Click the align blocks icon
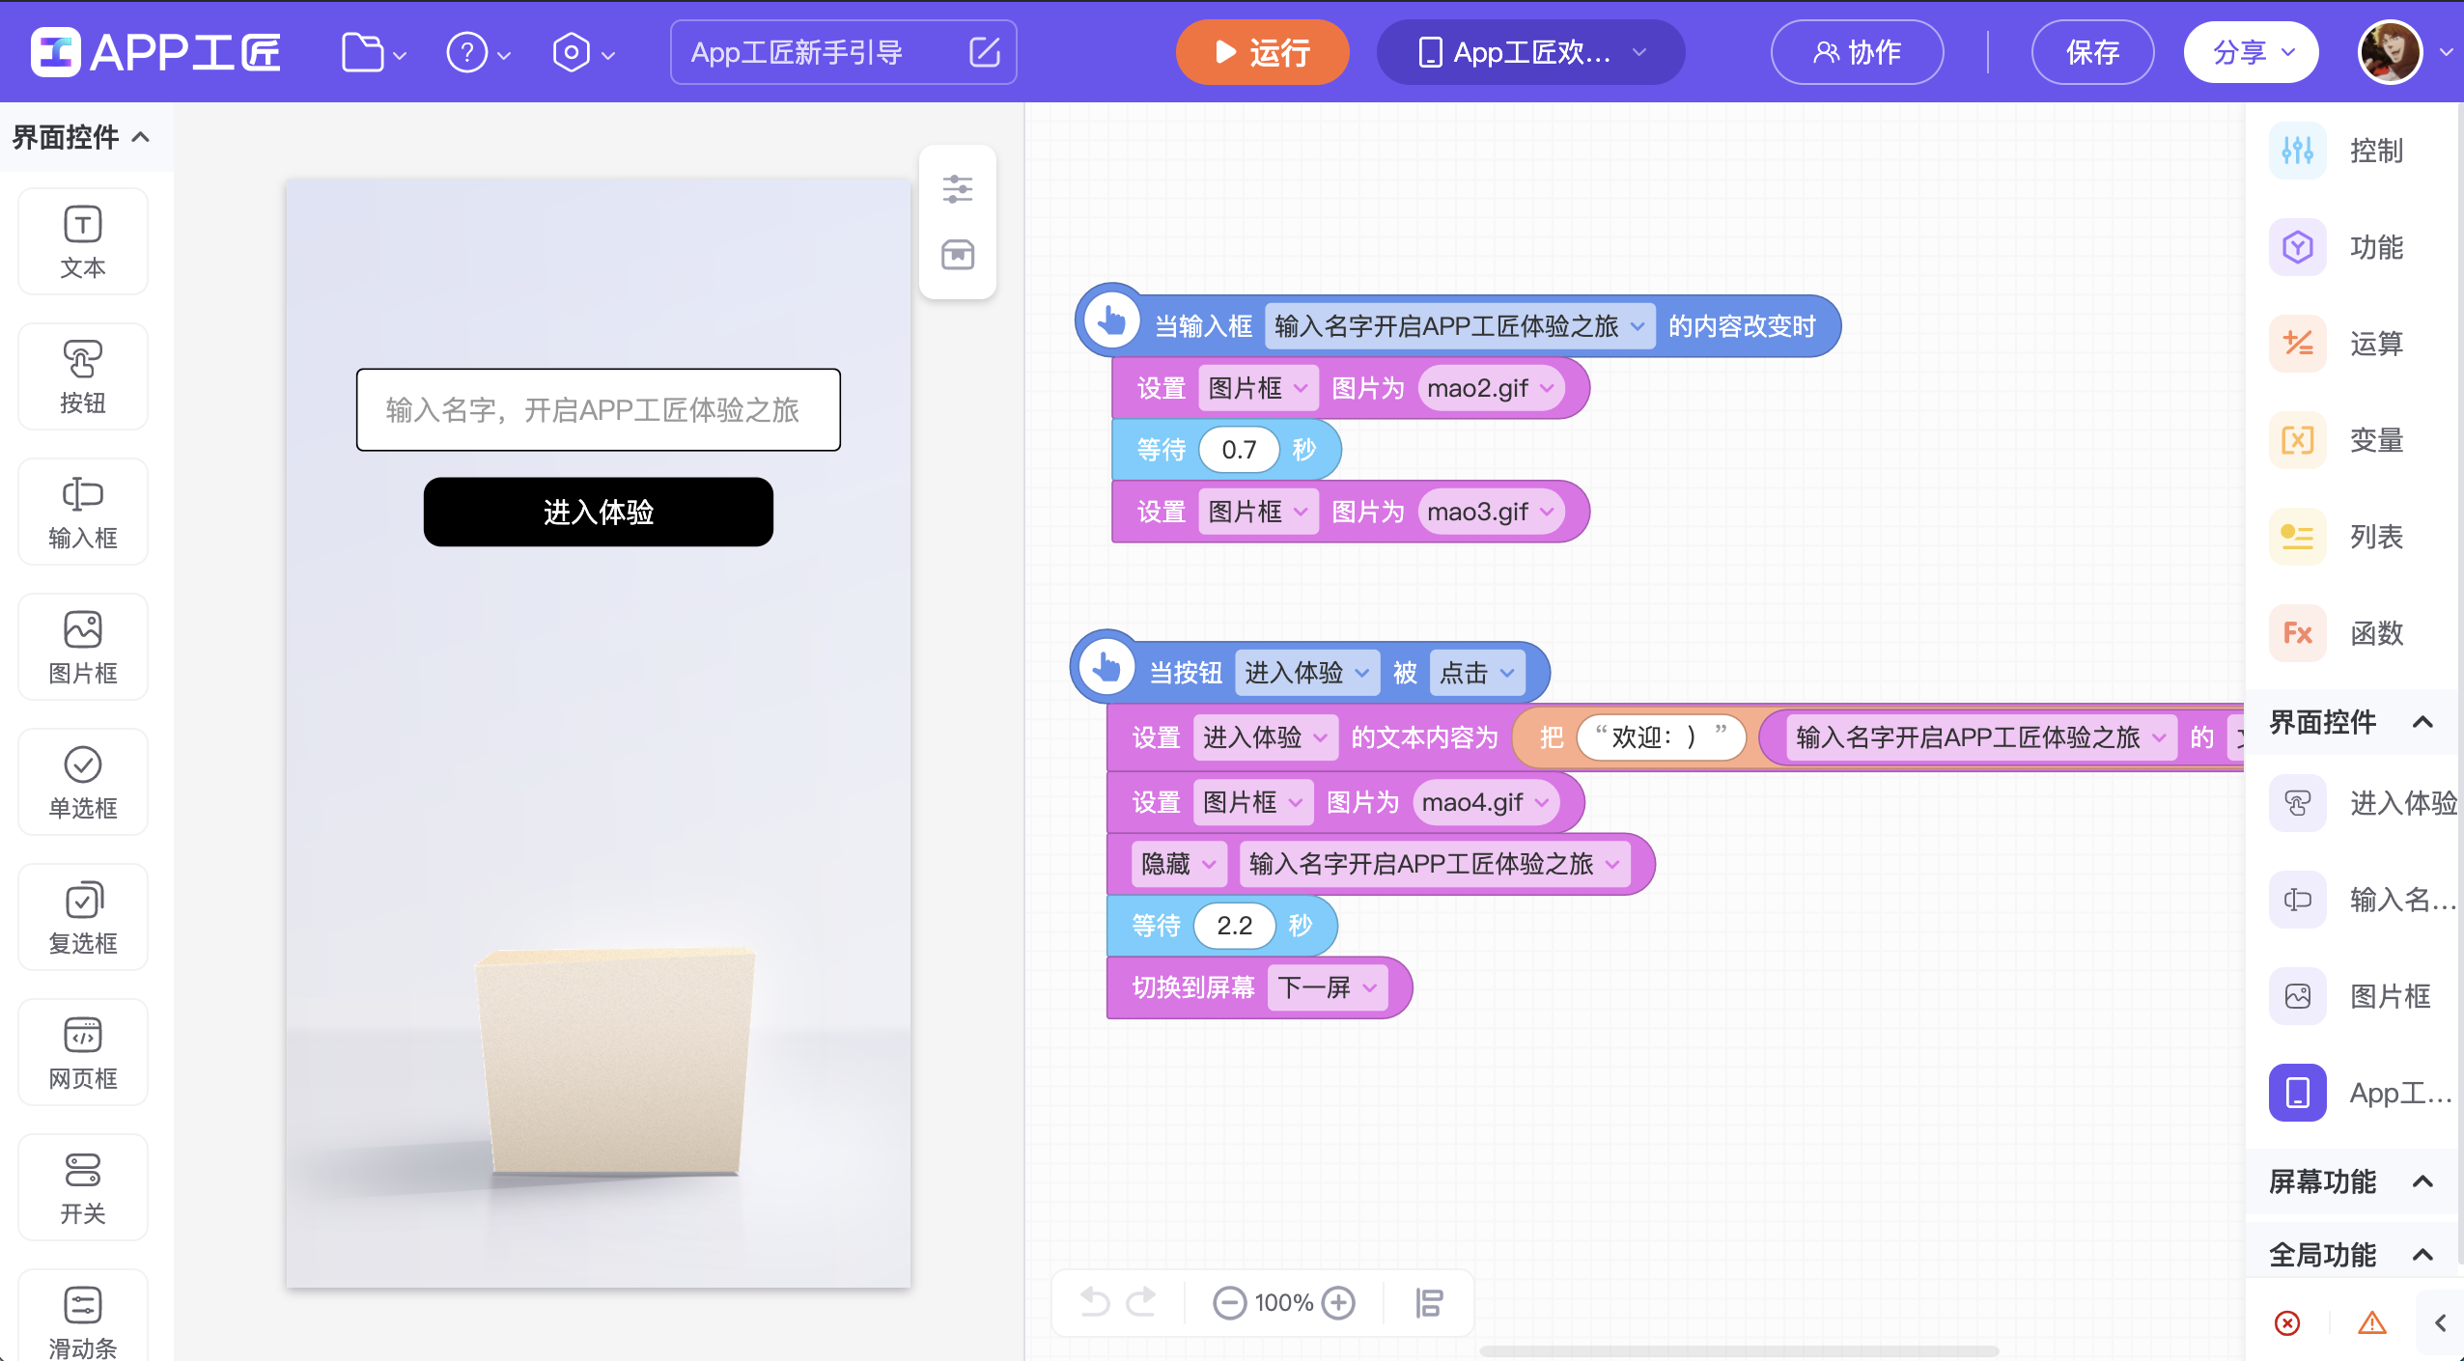2464x1361 pixels. pyautogui.click(x=1429, y=1303)
